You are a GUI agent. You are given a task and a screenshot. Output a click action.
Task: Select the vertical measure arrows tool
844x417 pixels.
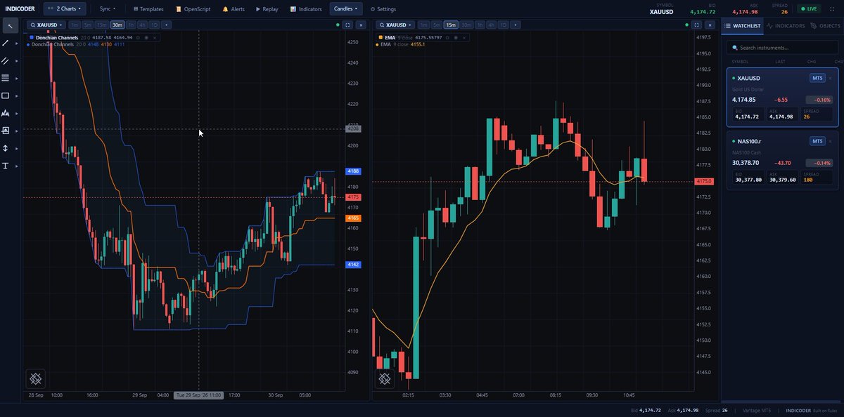click(x=6, y=148)
